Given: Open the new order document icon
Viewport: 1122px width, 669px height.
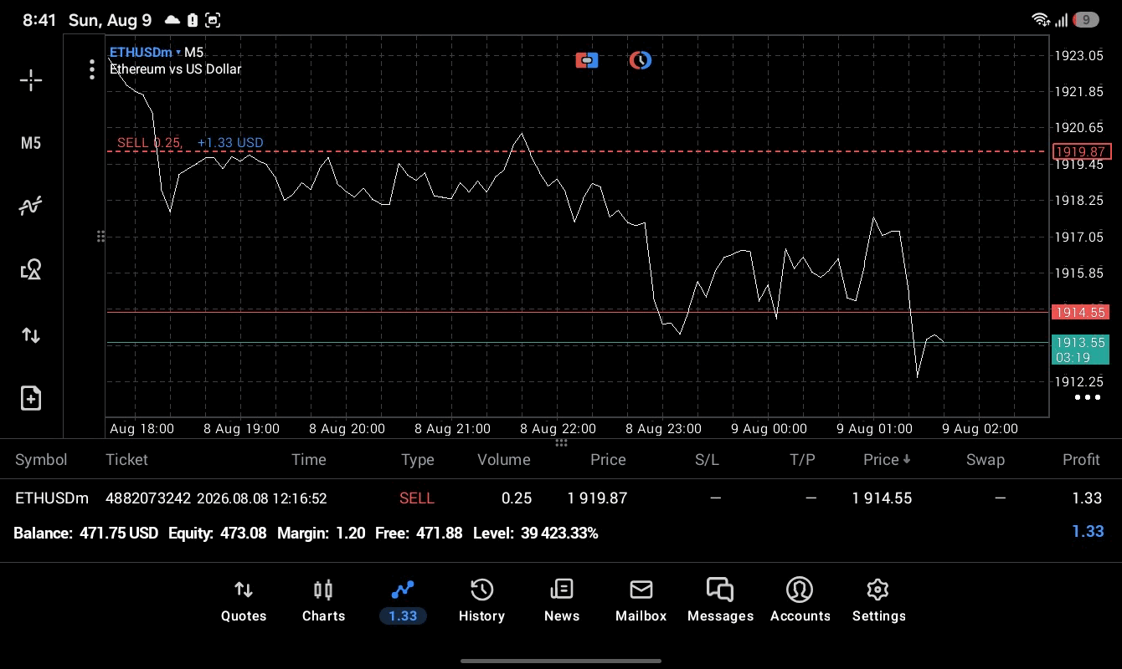Looking at the screenshot, I should (31, 398).
